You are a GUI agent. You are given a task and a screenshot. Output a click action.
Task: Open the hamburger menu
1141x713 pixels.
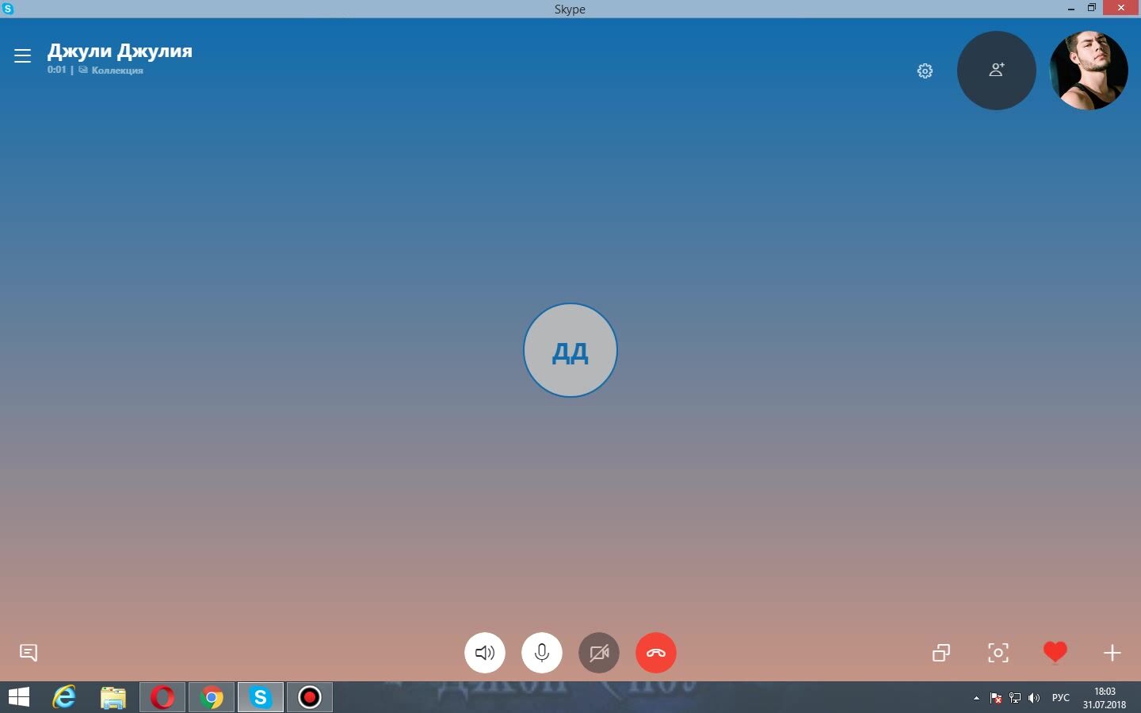(x=22, y=55)
